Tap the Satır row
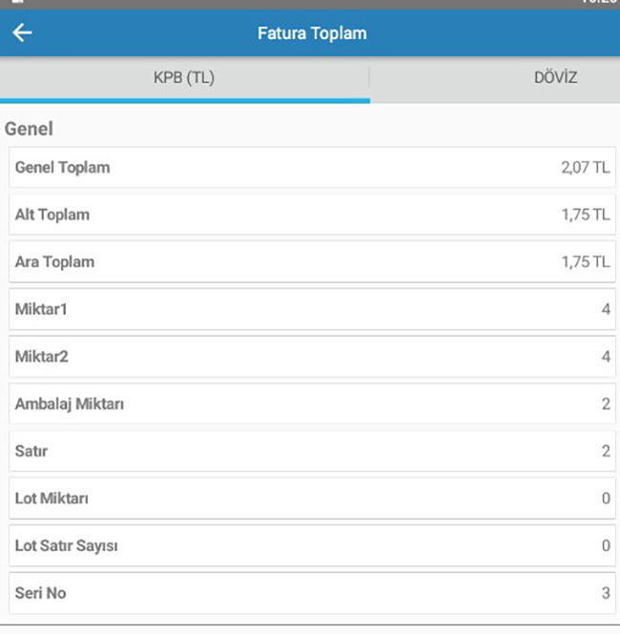Screen dimensions: 620x634 312,451
